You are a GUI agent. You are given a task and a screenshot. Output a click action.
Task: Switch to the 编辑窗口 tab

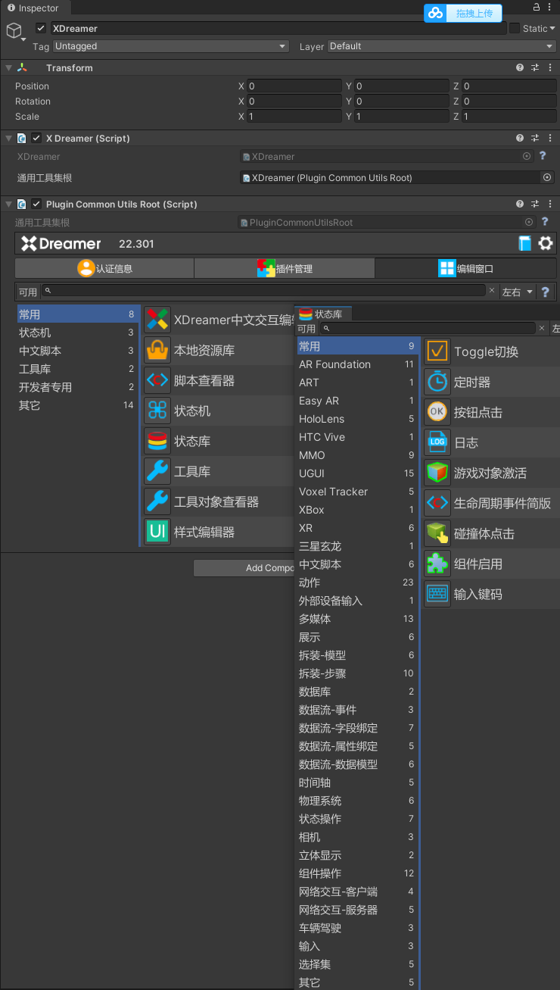465,268
